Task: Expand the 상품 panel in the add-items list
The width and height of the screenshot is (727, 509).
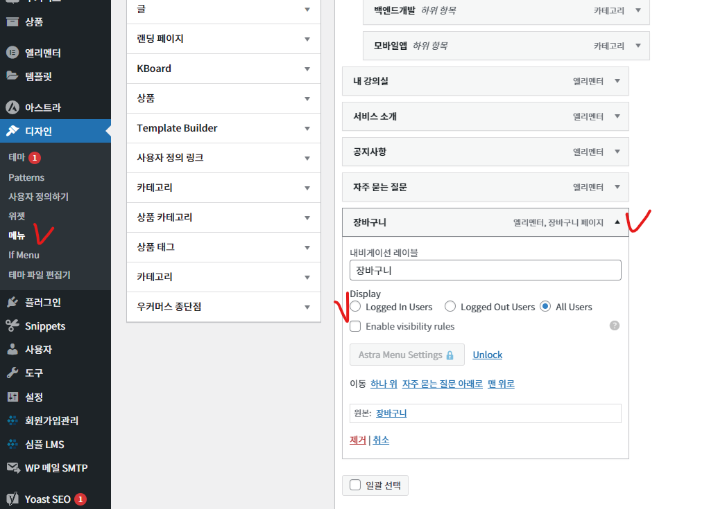Action: click(223, 98)
